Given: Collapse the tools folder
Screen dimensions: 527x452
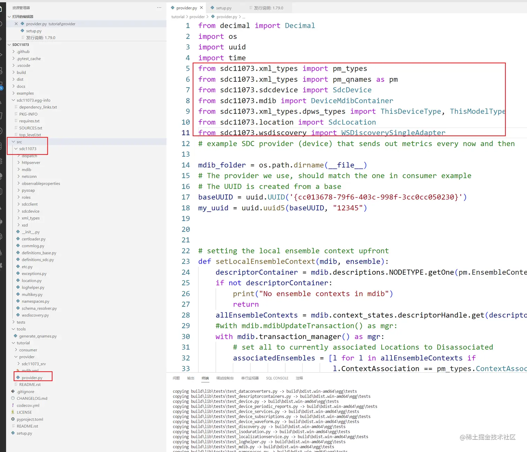Looking at the screenshot, I should (14, 329).
